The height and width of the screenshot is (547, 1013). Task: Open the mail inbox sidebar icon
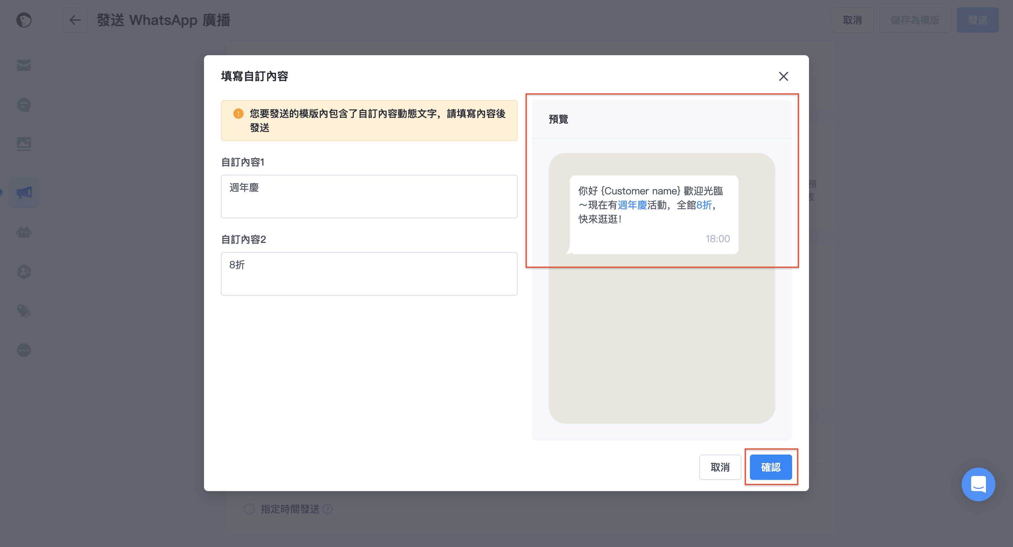pyautogui.click(x=24, y=65)
